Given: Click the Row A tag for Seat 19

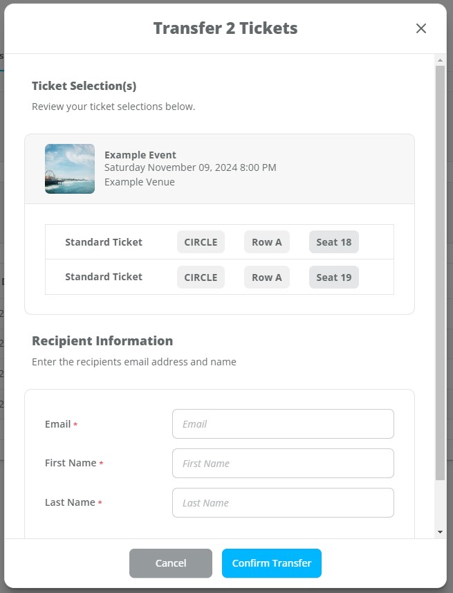Looking at the screenshot, I should click(x=267, y=277).
